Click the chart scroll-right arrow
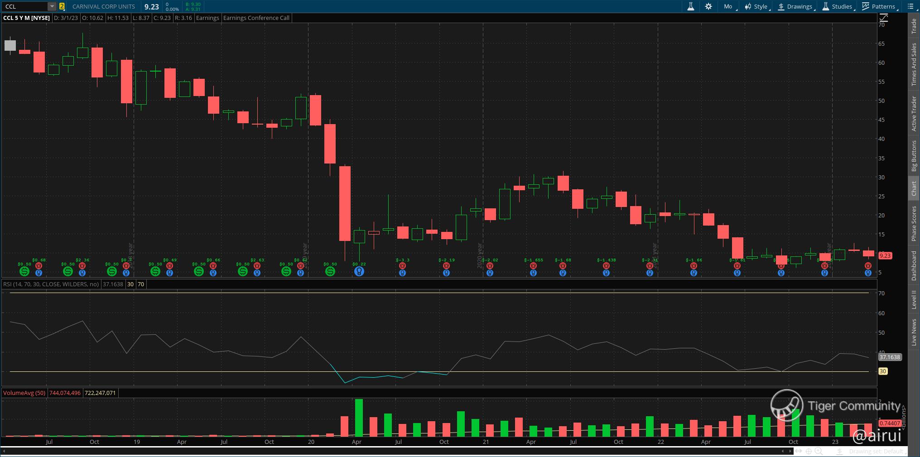 pyautogui.click(x=790, y=451)
